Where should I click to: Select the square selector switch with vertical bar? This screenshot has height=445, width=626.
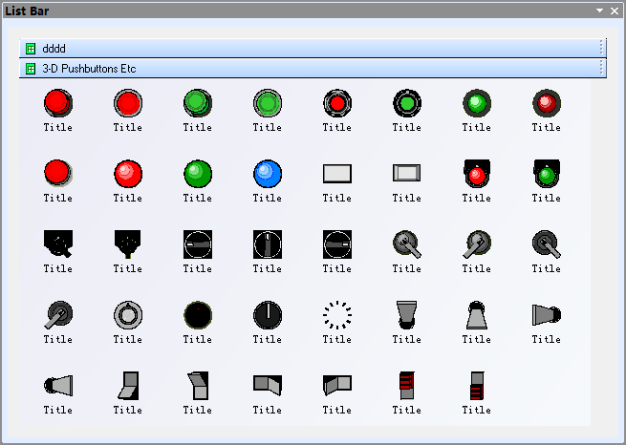pyautogui.click(x=268, y=244)
